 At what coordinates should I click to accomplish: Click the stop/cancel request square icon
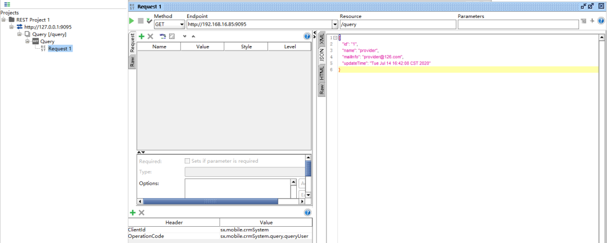tap(141, 21)
